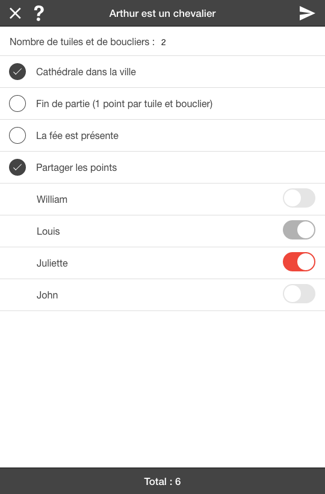Screen dimensions: 325x494
Task: Submit score with the send arrow icon
Action: pyautogui.click(x=307, y=13)
